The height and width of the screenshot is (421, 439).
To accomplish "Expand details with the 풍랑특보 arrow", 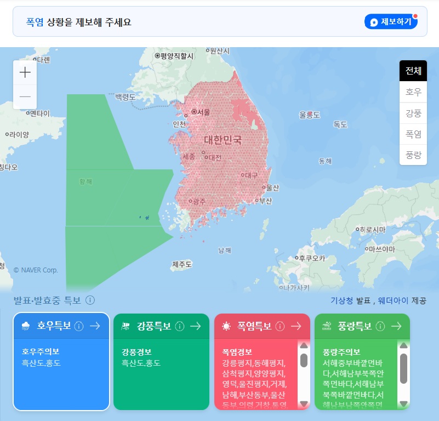I will pos(396,326).
